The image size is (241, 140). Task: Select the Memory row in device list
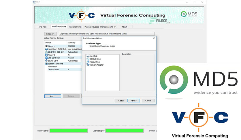pos(63,46)
